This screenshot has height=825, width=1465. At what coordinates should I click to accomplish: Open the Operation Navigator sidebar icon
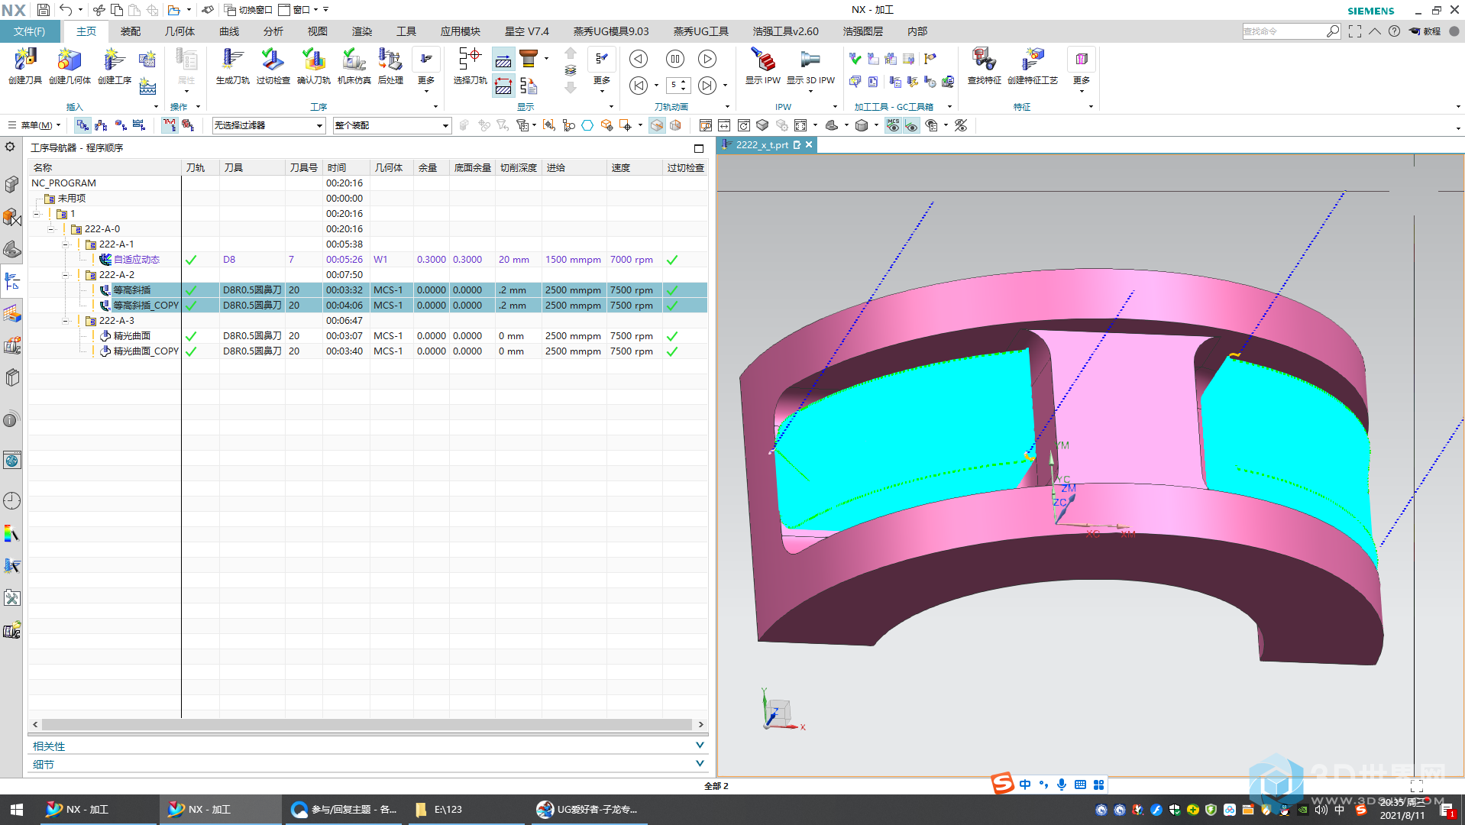point(11,282)
